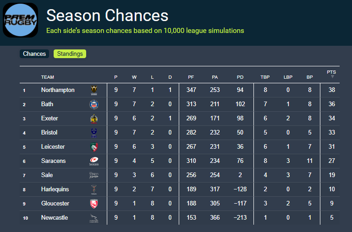Select the Standings tab
Image resolution: width=352 pixels, height=232 pixels.
pyautogui.click(x=70, y=54)
